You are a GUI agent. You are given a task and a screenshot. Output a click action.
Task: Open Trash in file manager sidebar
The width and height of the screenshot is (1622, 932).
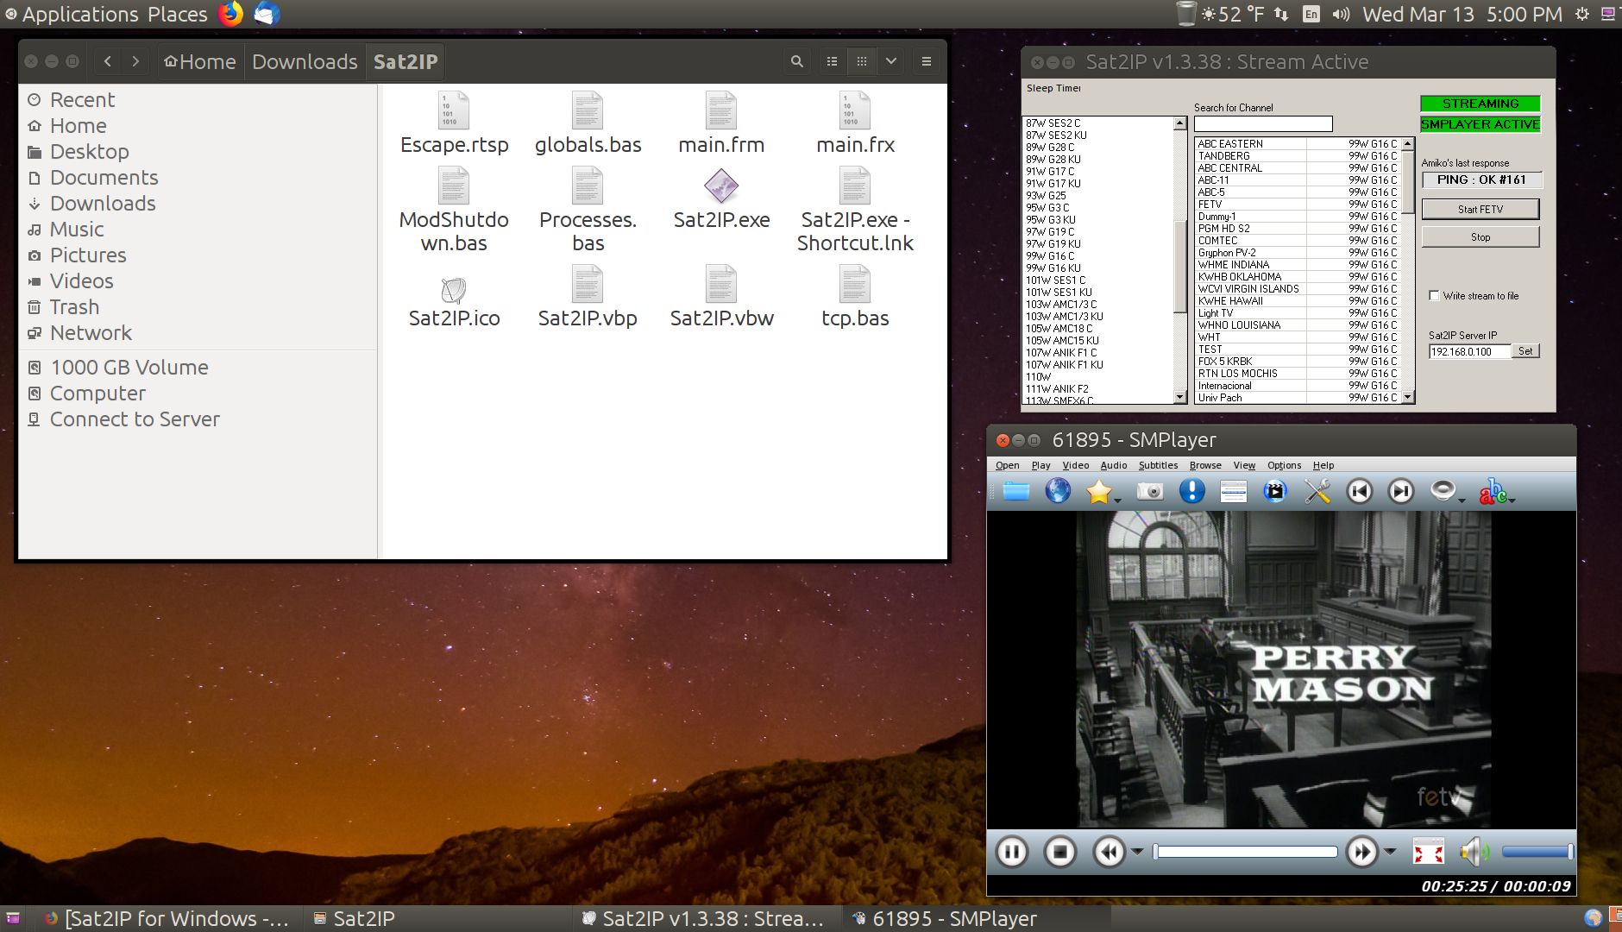74,307
